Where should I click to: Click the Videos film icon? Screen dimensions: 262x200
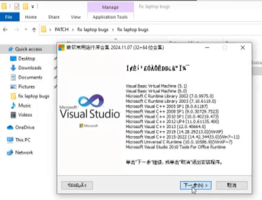(x=13, y=115)
